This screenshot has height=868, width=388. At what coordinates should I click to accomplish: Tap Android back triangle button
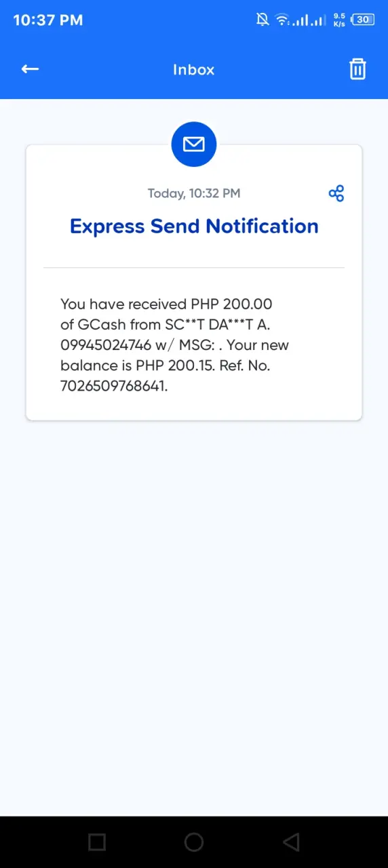click(x=291, y=842)
